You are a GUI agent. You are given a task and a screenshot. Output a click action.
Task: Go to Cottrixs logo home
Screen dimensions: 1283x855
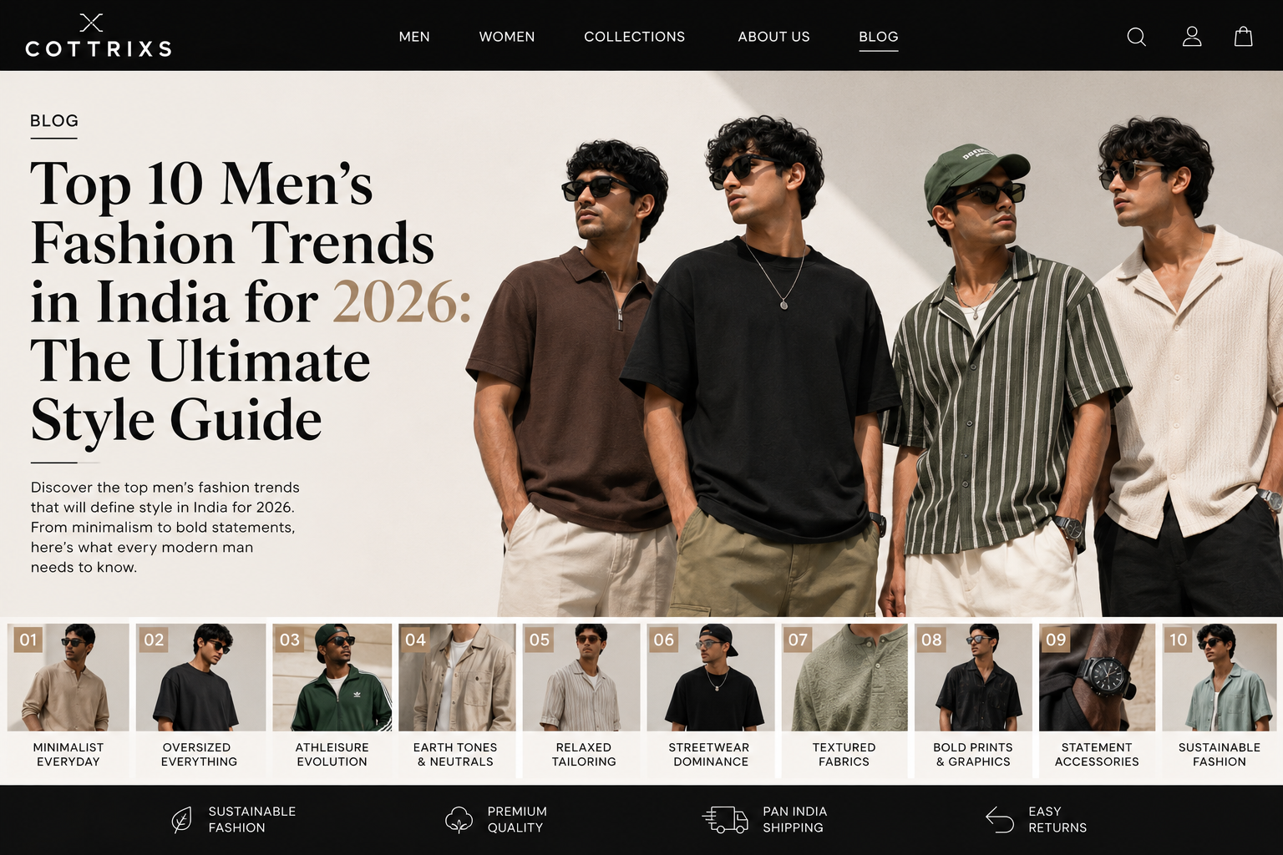[x=98, y=36]
